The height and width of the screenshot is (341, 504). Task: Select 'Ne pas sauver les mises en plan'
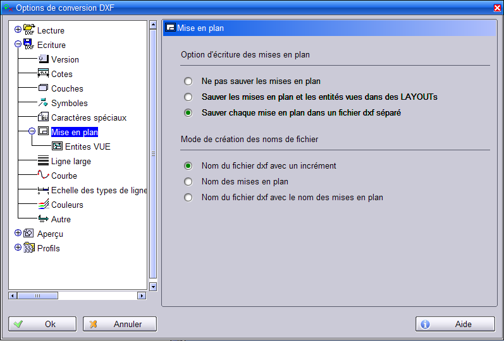click(188, 81)
